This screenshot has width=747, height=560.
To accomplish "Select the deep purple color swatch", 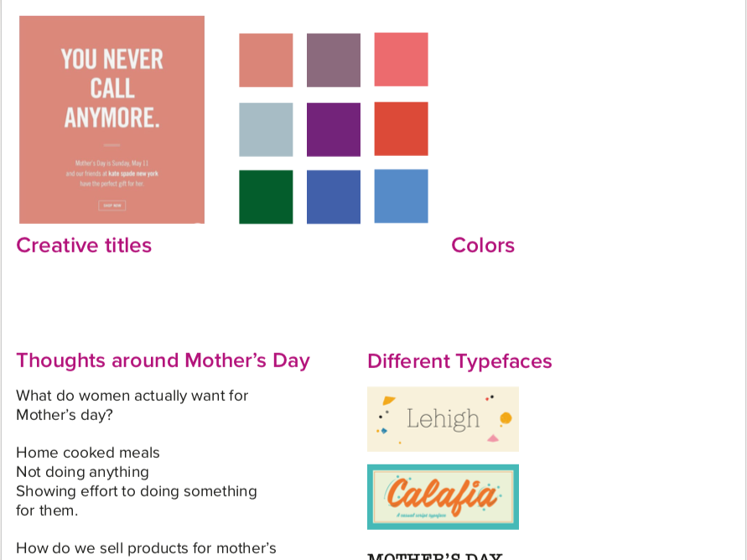I will tap(334, 130).
